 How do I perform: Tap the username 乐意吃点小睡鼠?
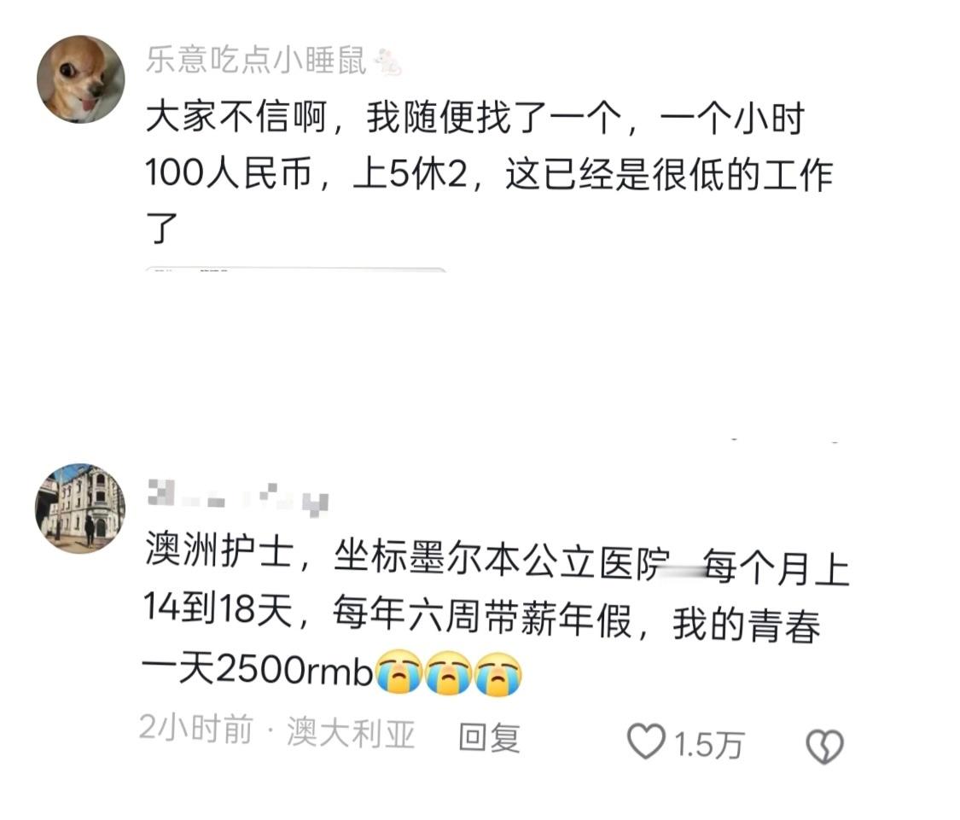pyautogui.click(x=256, y=61)
